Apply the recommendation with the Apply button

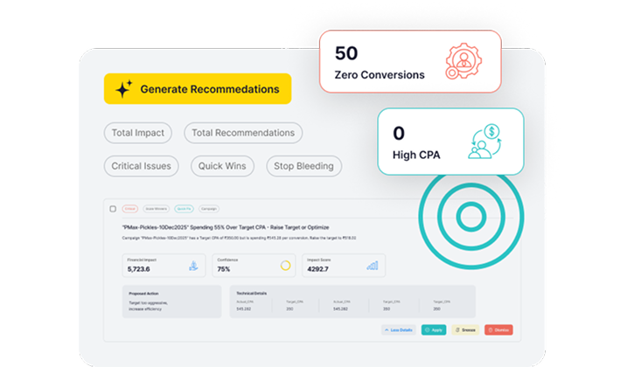pyautogui.click(x=433, y=330)
